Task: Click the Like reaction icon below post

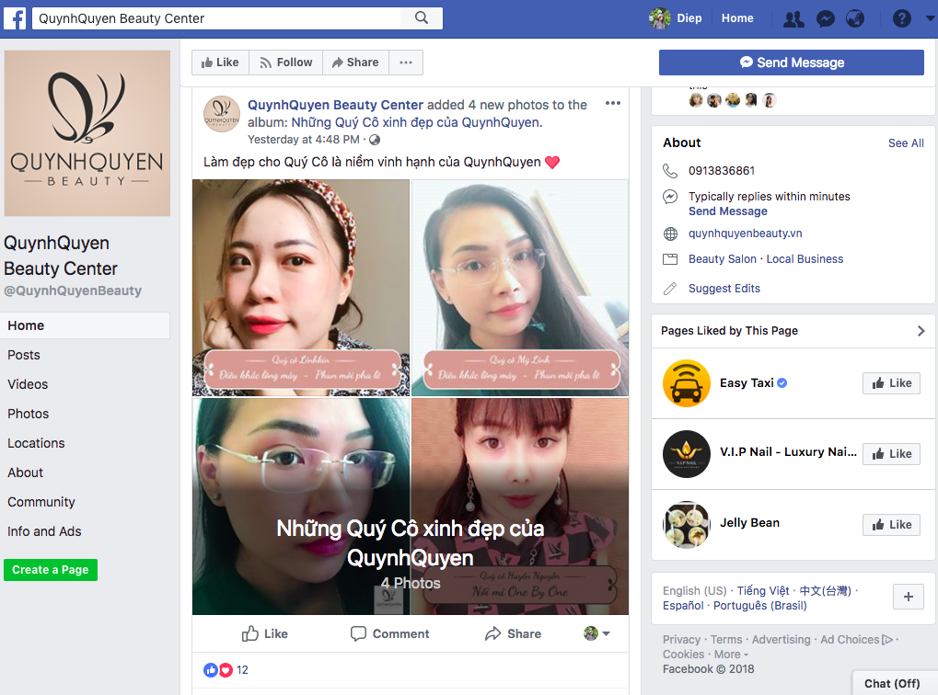Action: click(211, 670)
